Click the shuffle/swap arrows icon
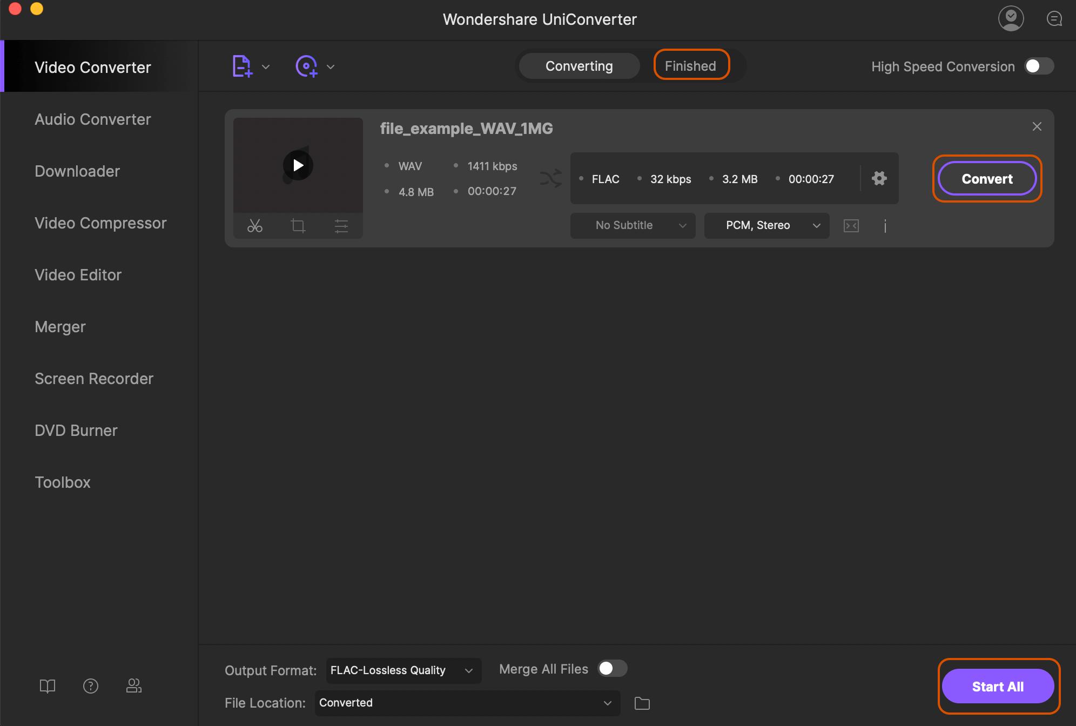The width and height of the screenshot is (1076, 726). [551, 178]
